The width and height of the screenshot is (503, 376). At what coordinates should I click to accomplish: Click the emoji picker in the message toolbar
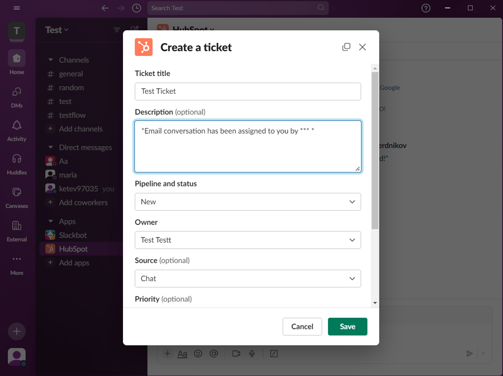coord(198,353)
